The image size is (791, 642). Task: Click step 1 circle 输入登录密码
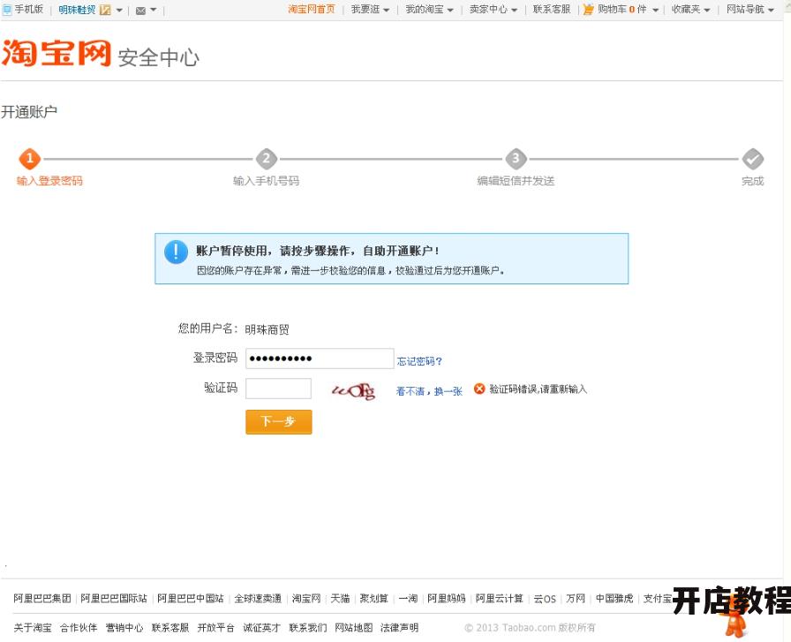point(30,159)
